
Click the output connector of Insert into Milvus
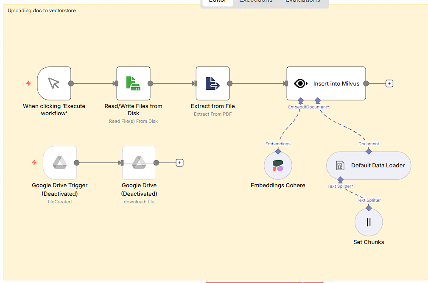click(x=366, y=83)
